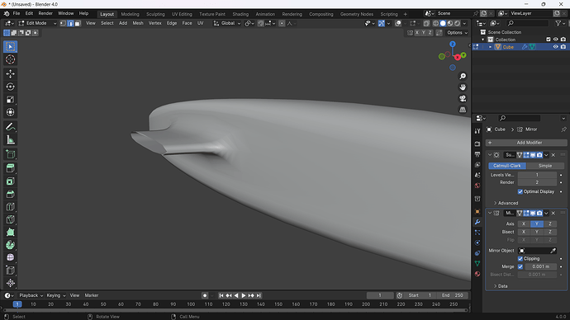Remove the Mirror modifier with X
This screenshot has height=320, width=570.
click(x=553, y=214)
